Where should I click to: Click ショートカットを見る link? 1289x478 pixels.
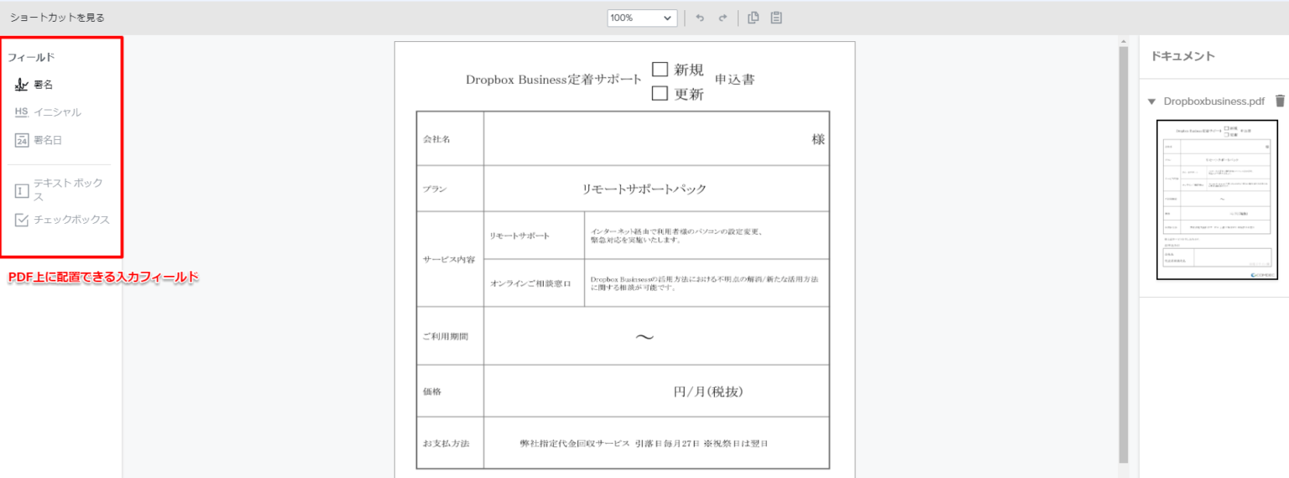click(x=57, y=18)
